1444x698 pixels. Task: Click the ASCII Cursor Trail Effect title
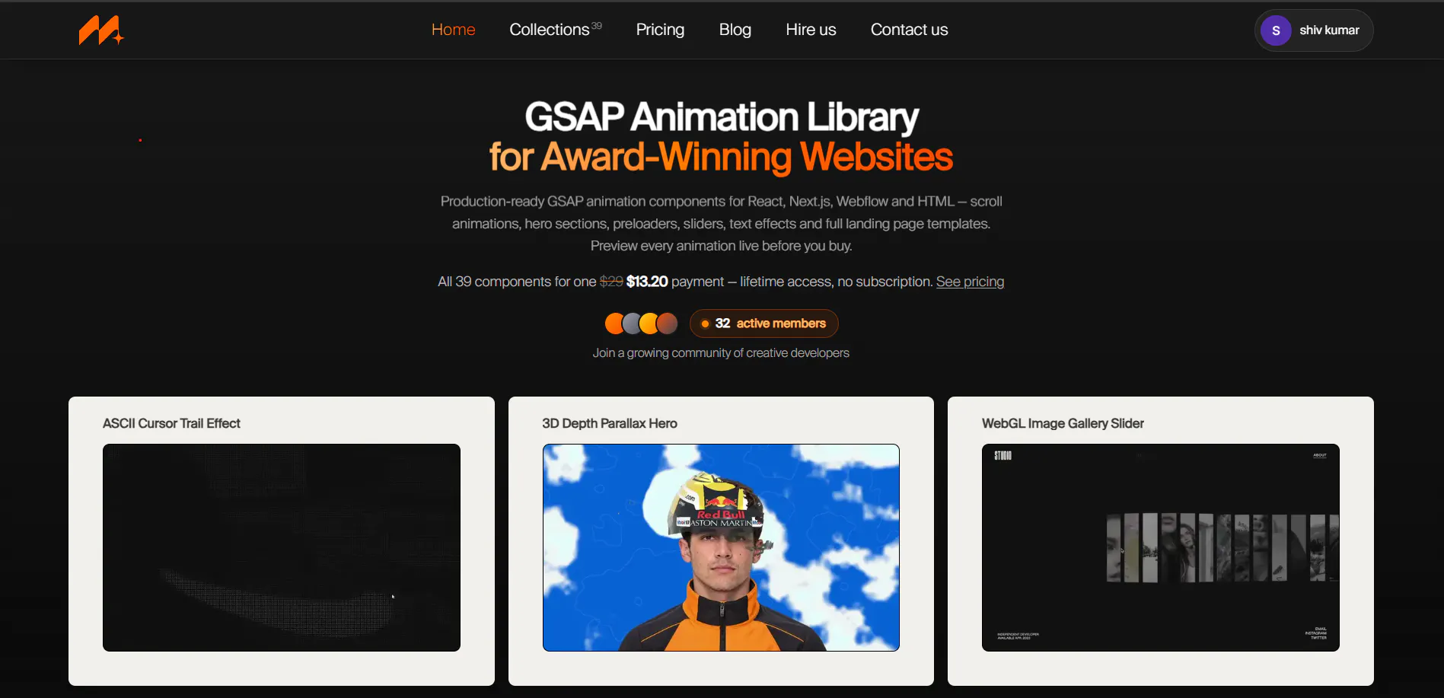pos(171,423)
